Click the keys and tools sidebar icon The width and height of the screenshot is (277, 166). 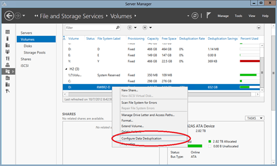pyautogui.click(x=8, y=91)
